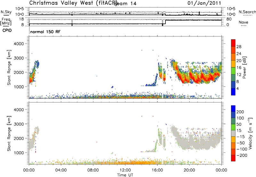Viewport: 256px width, 177px height.
Task: Click the 'Velocity [m s-1]' color bar label
Action: [x=250, y=134]
